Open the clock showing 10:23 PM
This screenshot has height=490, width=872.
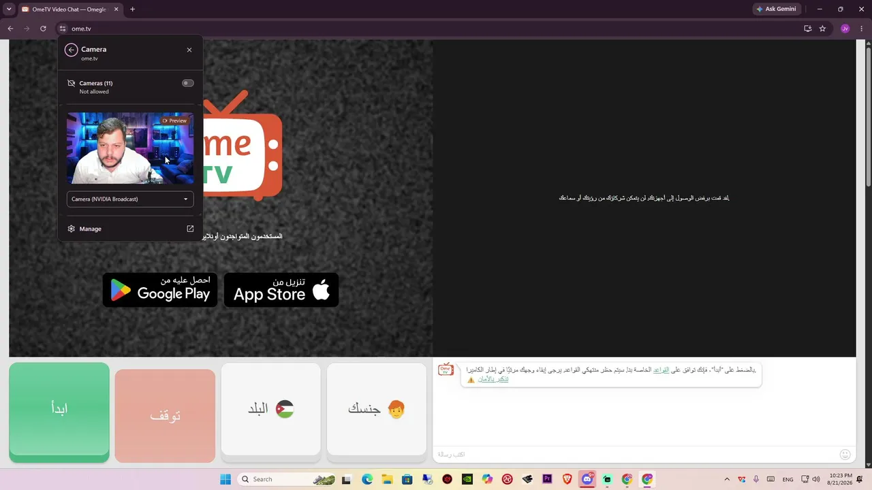[841, 479]
